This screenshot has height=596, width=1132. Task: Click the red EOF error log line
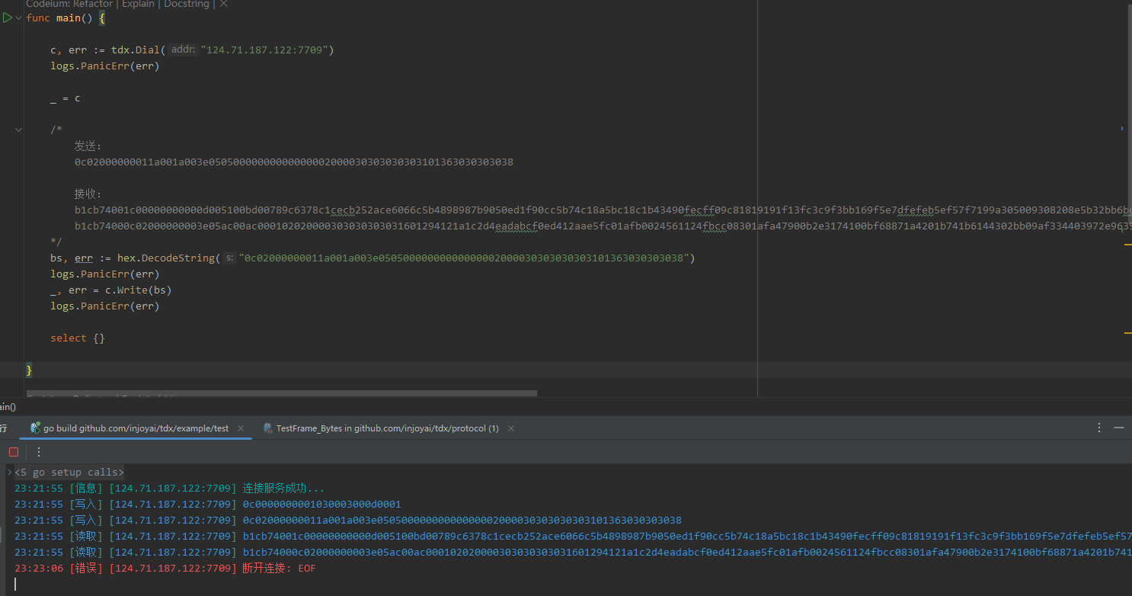[x=165, y=569]
